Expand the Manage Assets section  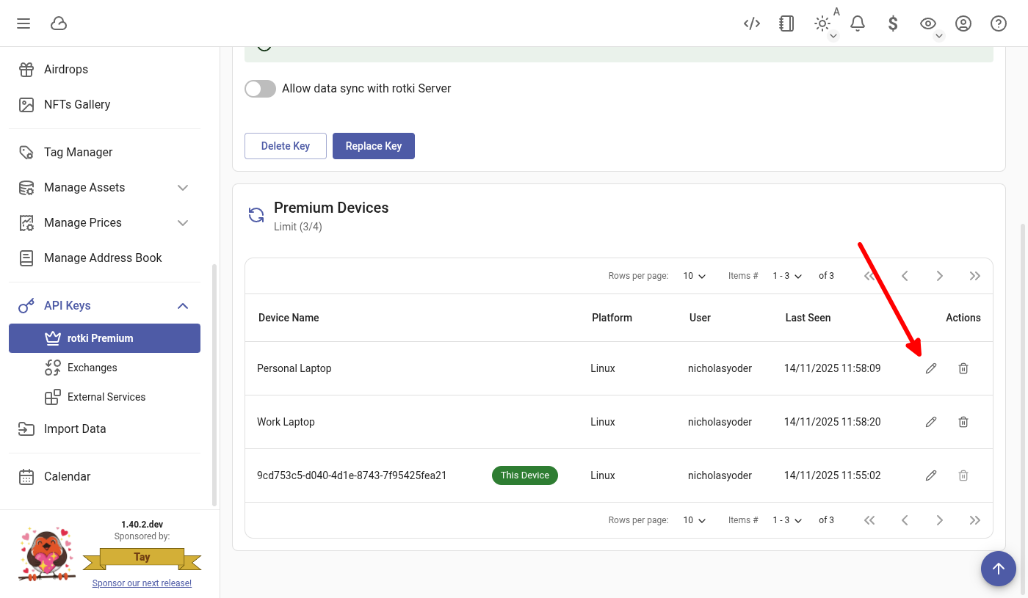(183, 188)
